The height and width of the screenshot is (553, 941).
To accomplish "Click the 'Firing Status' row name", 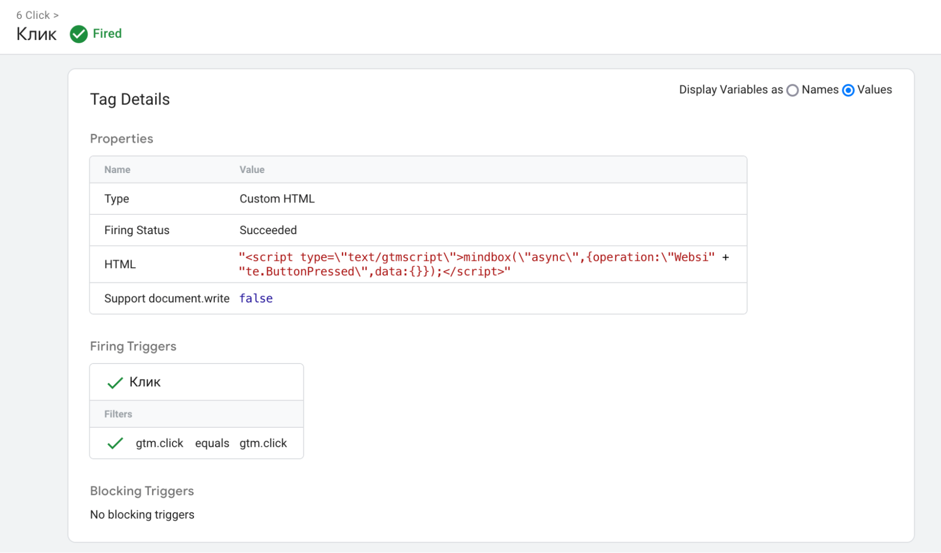I will [137, 230].
